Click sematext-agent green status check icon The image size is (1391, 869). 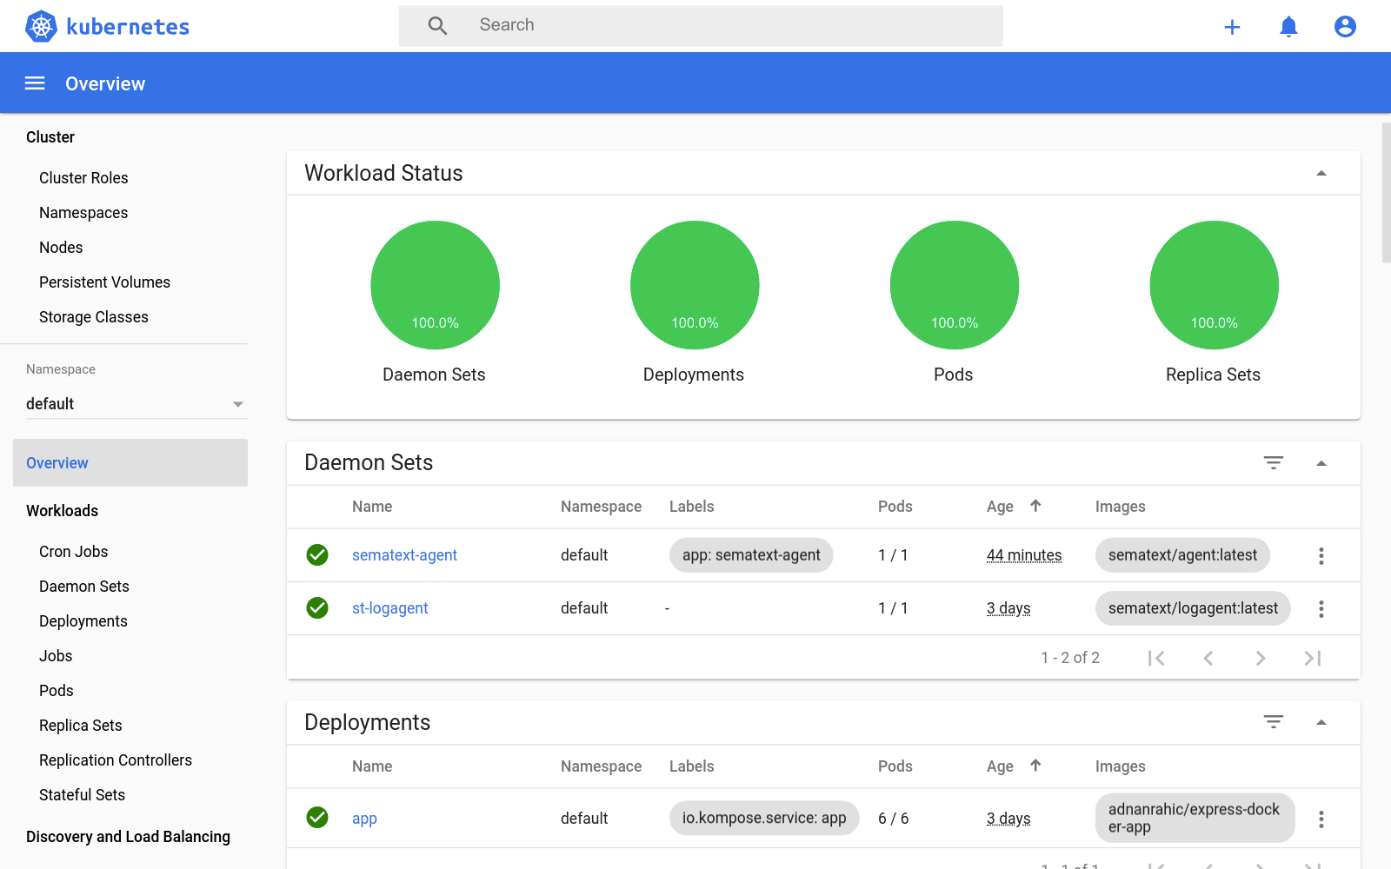(x=317, y=554)
